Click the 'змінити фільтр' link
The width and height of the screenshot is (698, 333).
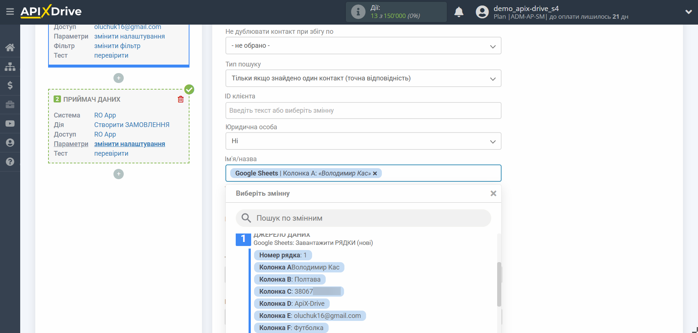click(x=117, y=46)
